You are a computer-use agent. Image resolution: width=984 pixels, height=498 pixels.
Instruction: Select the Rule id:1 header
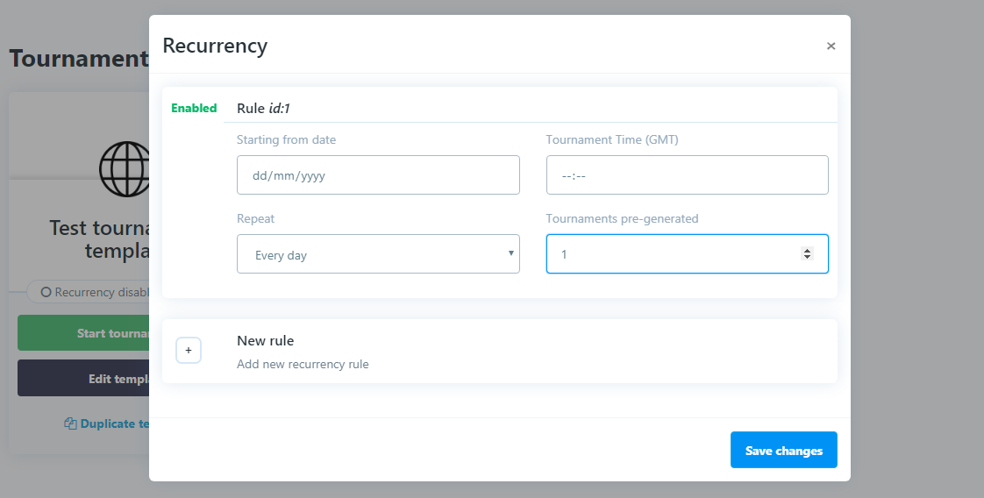263,108
